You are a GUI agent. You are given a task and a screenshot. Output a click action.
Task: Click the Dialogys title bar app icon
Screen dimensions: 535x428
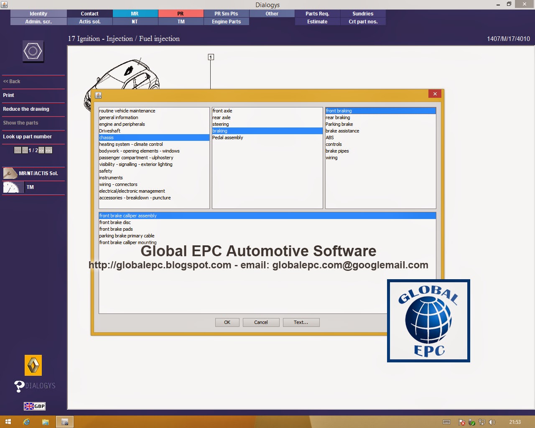coord(4,5)
